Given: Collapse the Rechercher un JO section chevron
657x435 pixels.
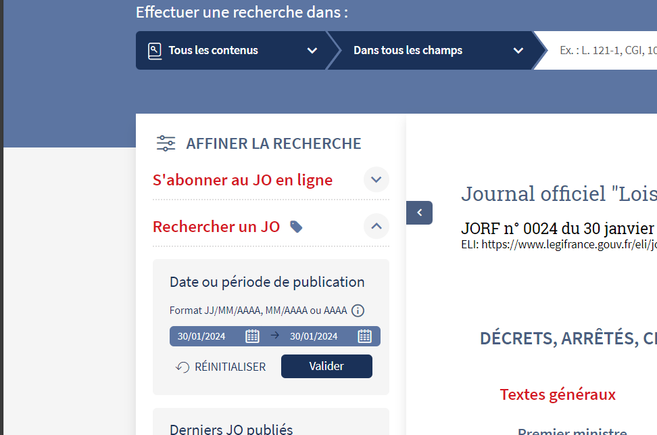Looking at the screenshot, I should point(376,226).
